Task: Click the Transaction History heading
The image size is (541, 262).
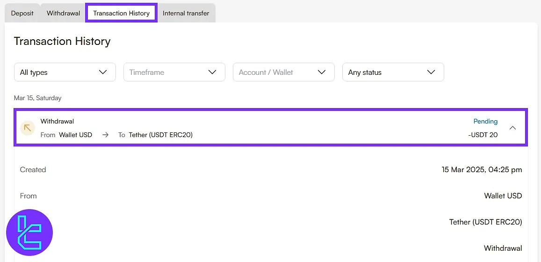Action: pyautogui.click(x=62, y=42)
